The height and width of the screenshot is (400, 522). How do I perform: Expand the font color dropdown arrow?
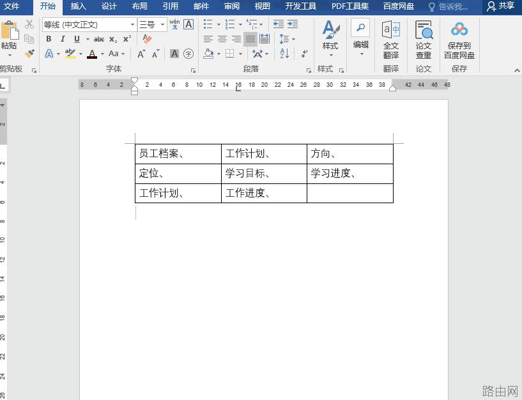(102, 54)
